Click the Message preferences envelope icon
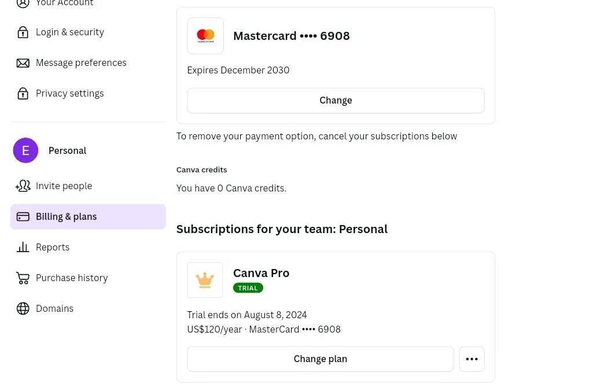Viewport: 615px width, 387px height. [x=23, y=62]
